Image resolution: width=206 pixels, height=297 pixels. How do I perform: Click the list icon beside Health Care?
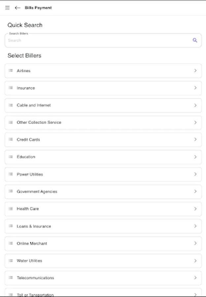(11, 209)
